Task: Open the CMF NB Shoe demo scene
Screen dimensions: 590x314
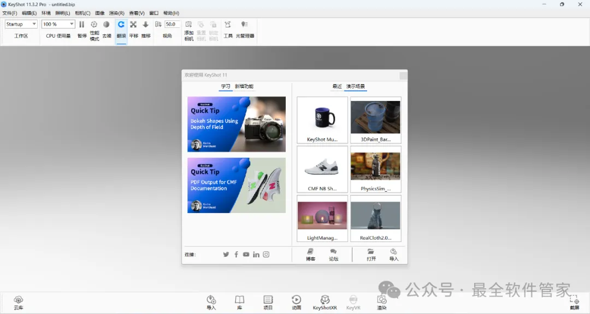Action: coord(322,169)
